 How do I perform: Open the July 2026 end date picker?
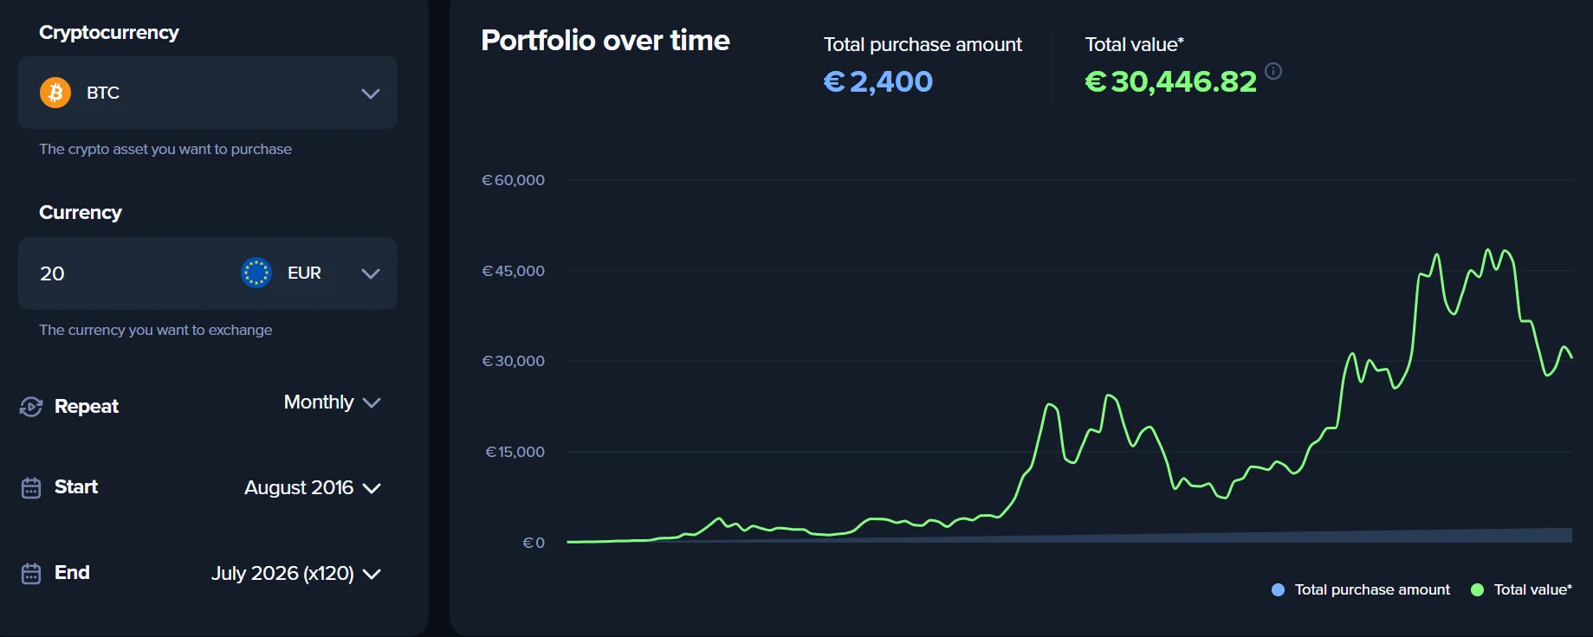pos(296,574)
